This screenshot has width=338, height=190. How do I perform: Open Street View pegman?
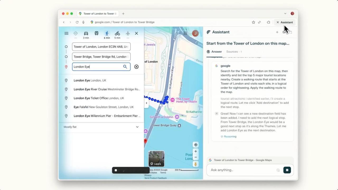point(196,164)
